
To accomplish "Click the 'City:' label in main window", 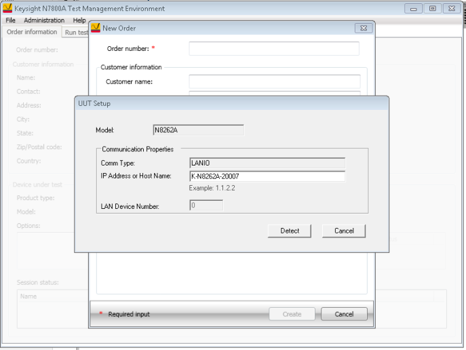I will (23, 119).
